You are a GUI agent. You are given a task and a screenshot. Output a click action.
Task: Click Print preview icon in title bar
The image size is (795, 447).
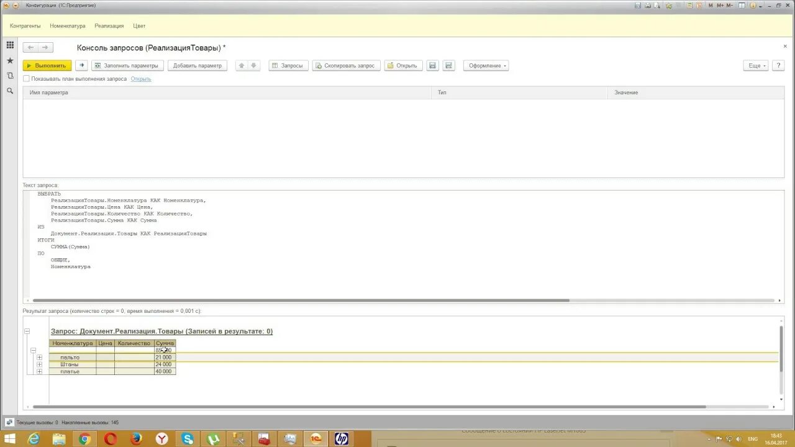[x=658, y=5]
